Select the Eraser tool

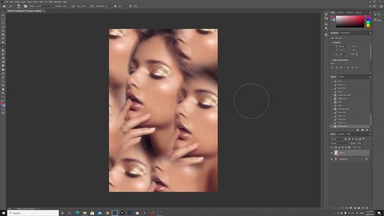coord(3,58)
